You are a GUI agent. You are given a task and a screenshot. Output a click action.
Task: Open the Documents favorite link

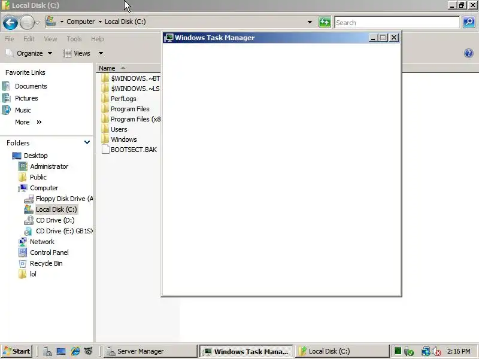point(31,86)
